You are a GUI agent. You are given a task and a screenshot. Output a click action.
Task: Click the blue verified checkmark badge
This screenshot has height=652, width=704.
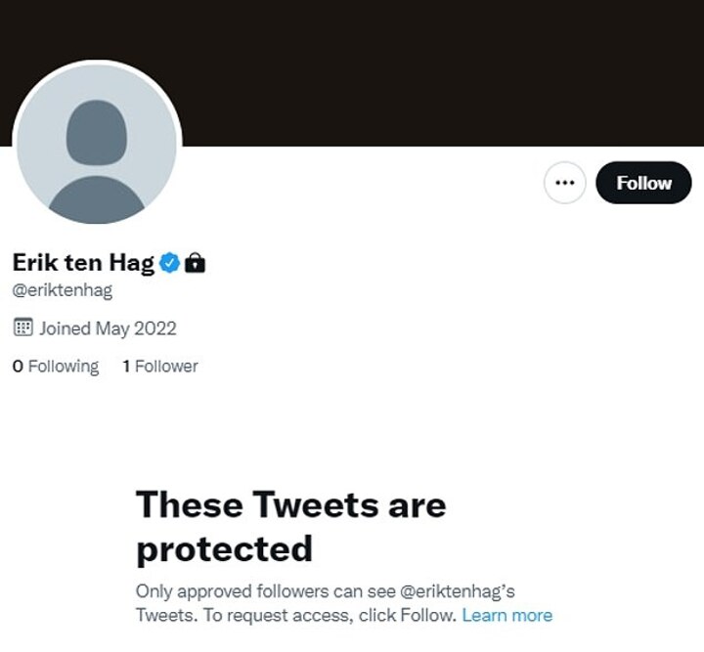tap(169, 262)
